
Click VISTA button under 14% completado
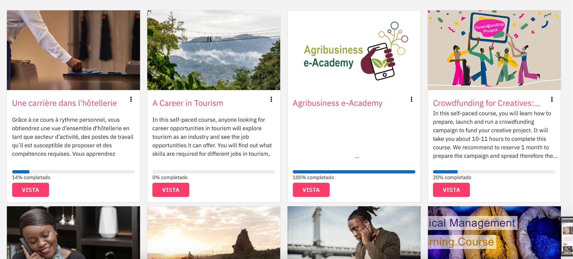click(30, 190)
